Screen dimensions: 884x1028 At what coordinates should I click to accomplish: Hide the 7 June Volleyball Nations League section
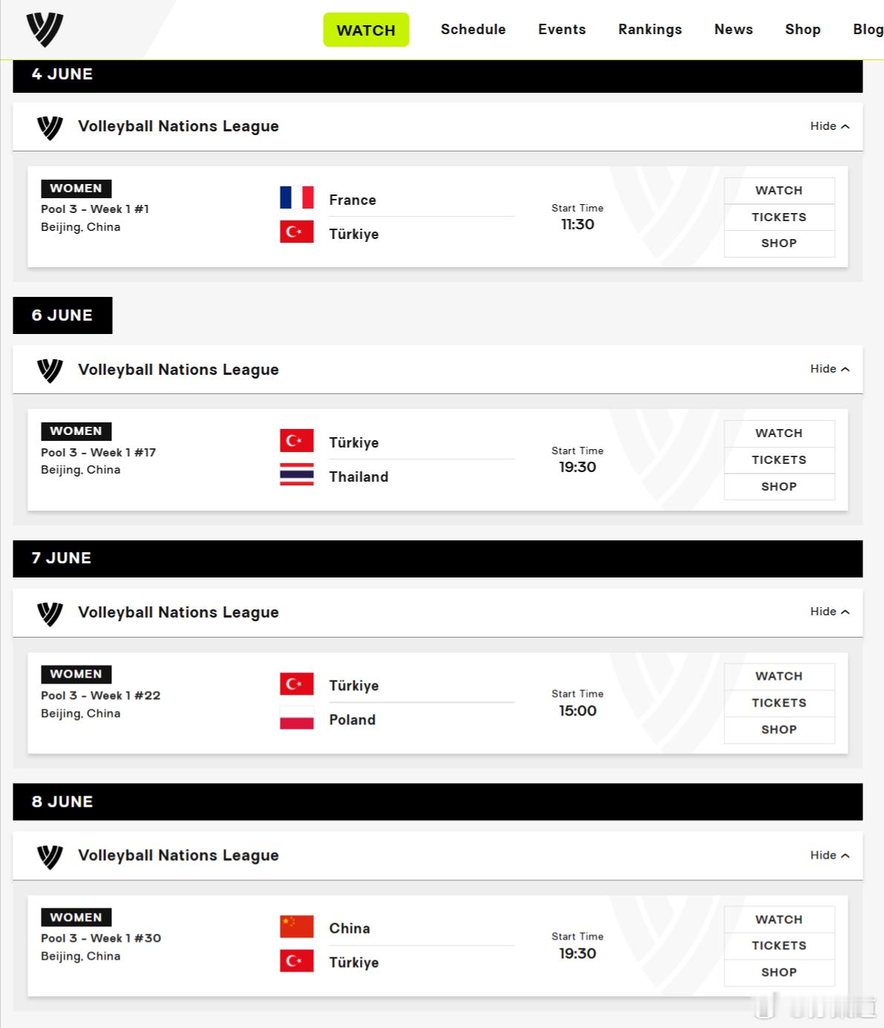click(830, 612)
